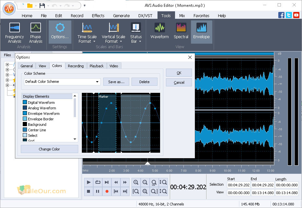This screenshot has height=208, width=302.
Task: Click Save as... button in Color Scheme
Action: point(116,82)
